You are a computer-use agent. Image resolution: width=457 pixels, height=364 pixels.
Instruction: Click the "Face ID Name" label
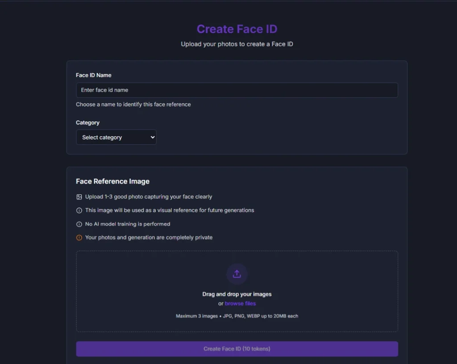pos(93,75)
